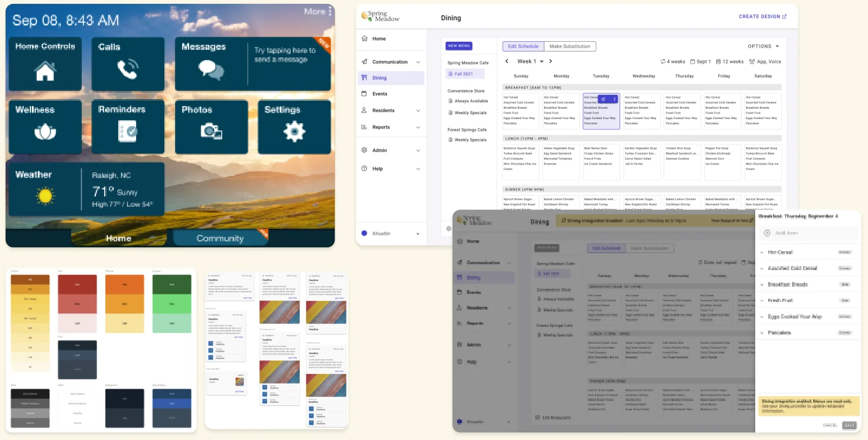Open the Photos camera tile

(211, 127)
